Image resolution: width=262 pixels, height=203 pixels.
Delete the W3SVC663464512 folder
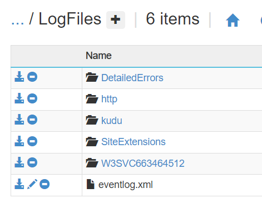click(x=32, y=162)
